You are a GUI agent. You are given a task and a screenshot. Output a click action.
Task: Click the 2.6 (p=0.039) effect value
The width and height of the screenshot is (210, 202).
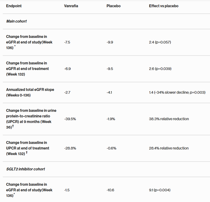click(x=160, y=69)
